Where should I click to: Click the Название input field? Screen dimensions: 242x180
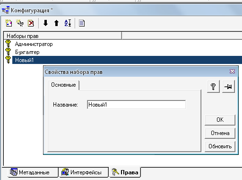point(136,105)
